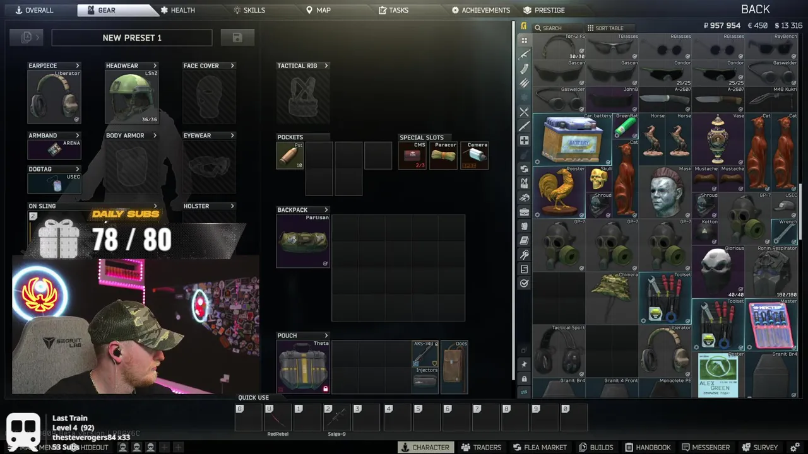Expand the Backpack slot arrow

click(326, 210)
